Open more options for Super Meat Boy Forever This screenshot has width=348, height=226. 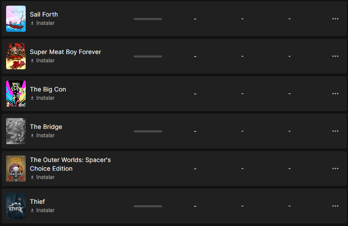[335, 56]
